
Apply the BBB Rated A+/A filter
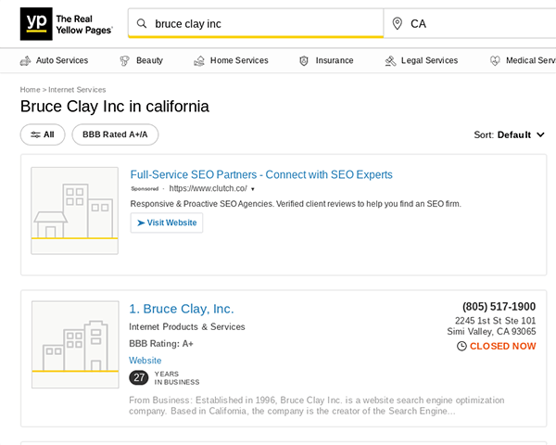pos(115,134)
